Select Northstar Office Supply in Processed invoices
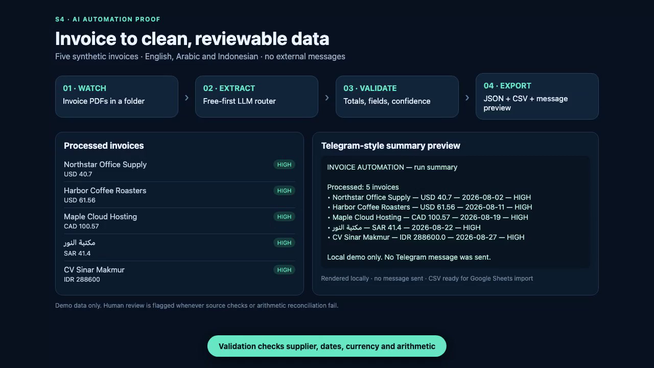Screen dimensions: 654x368 point(105,165)
